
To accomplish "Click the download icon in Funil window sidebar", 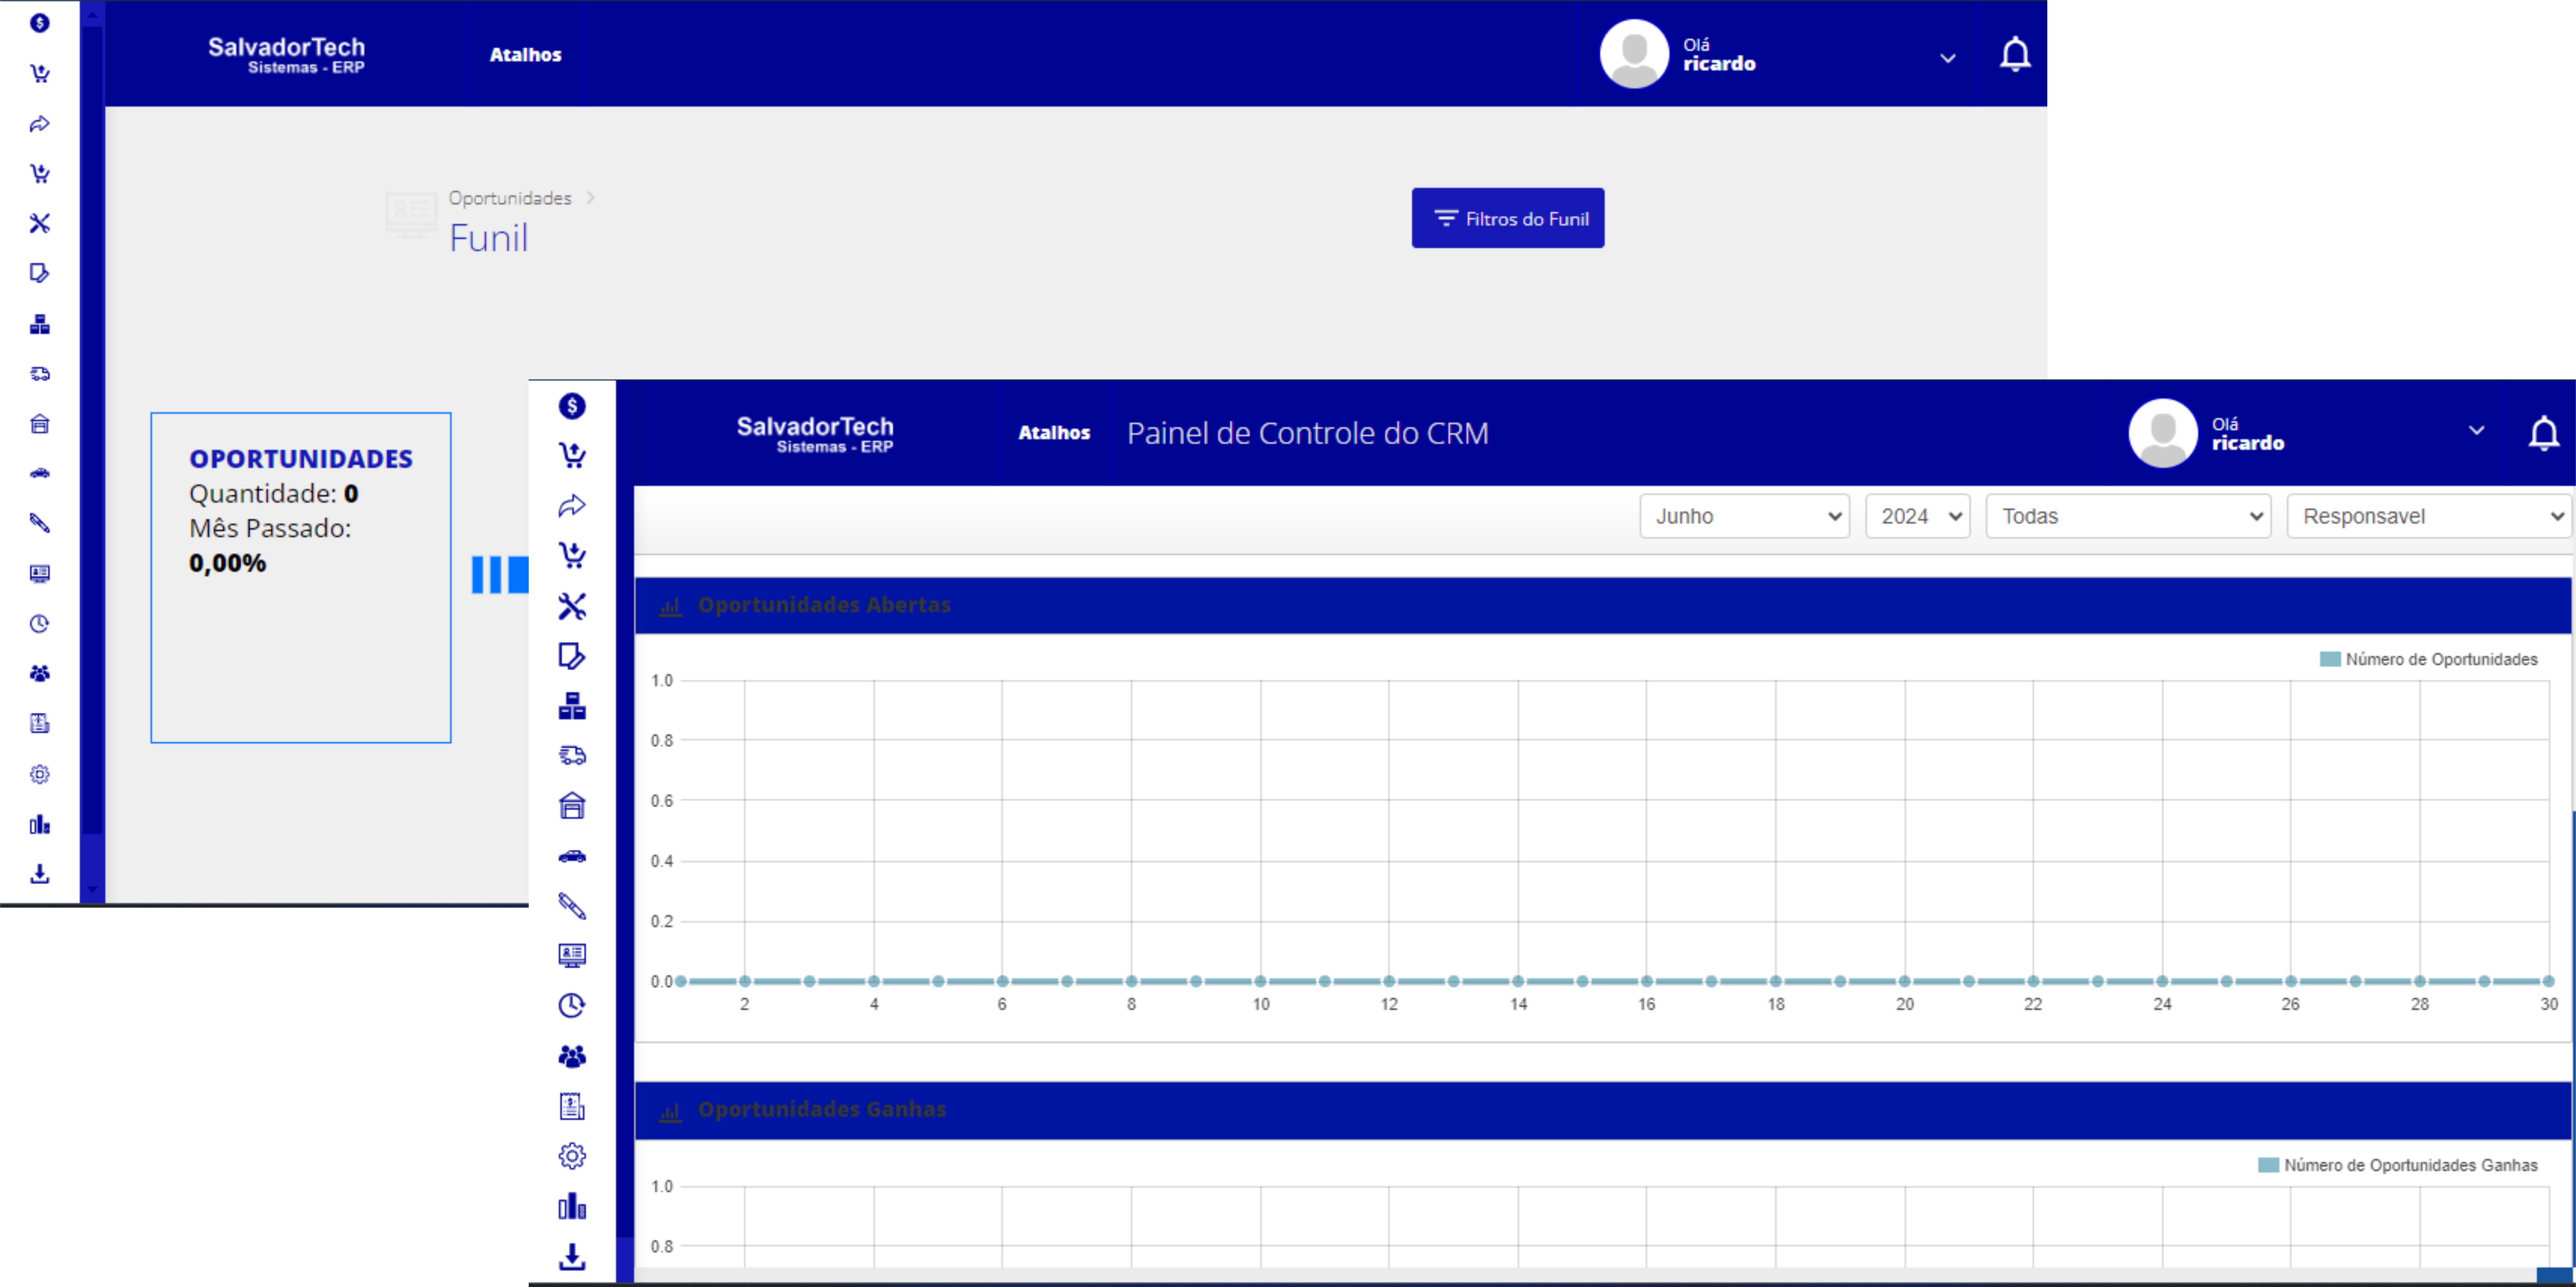I will click(x=40, y=874).
